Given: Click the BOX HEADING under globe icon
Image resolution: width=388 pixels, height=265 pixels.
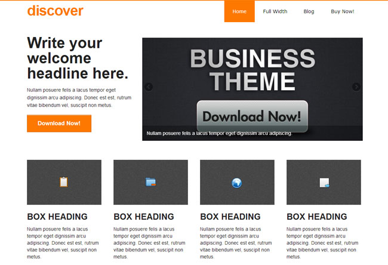Looking at the screenshot, I should (x=230, y=217).
